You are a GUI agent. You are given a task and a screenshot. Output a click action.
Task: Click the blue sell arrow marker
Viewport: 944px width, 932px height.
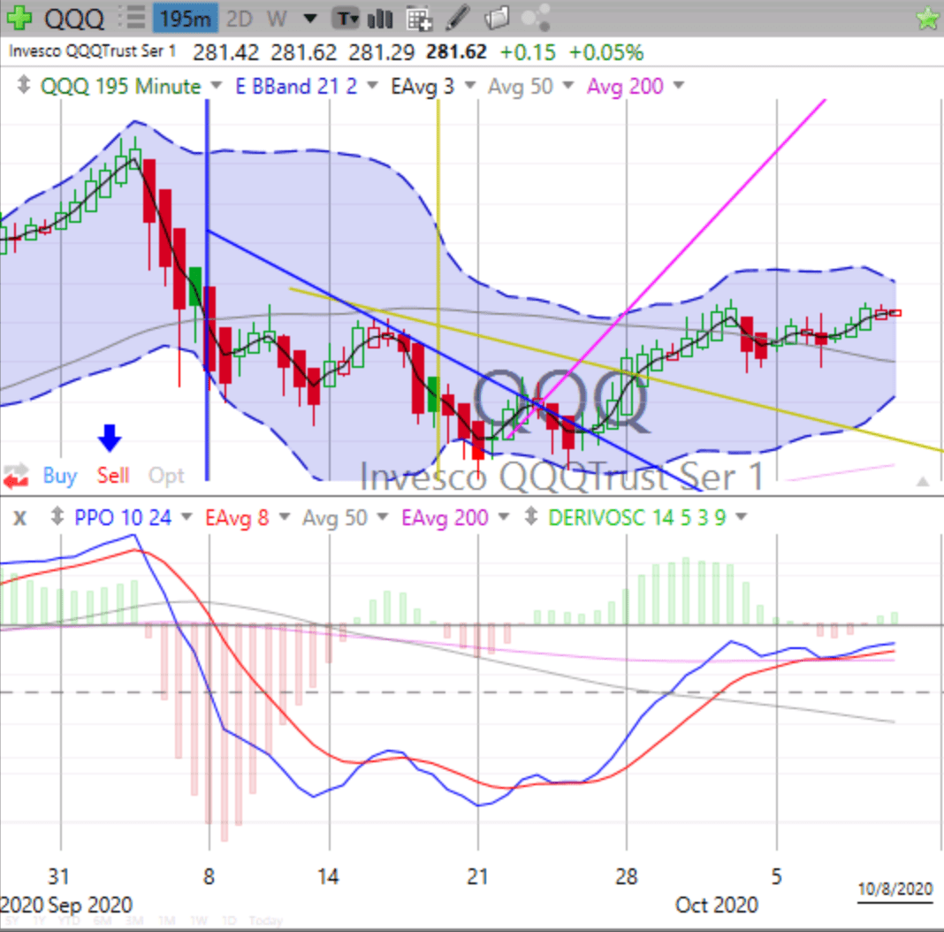click(110, 438)
